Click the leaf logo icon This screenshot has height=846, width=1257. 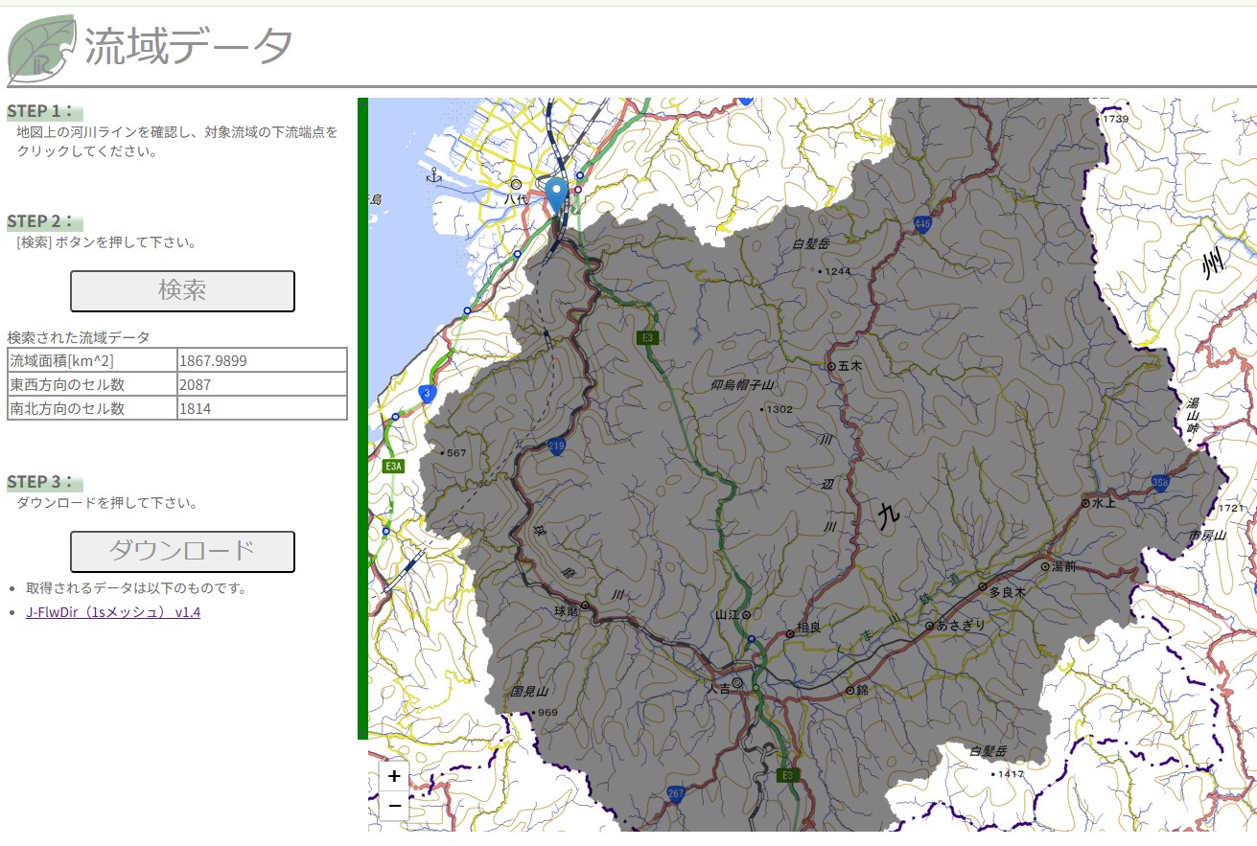coord(41,49)
